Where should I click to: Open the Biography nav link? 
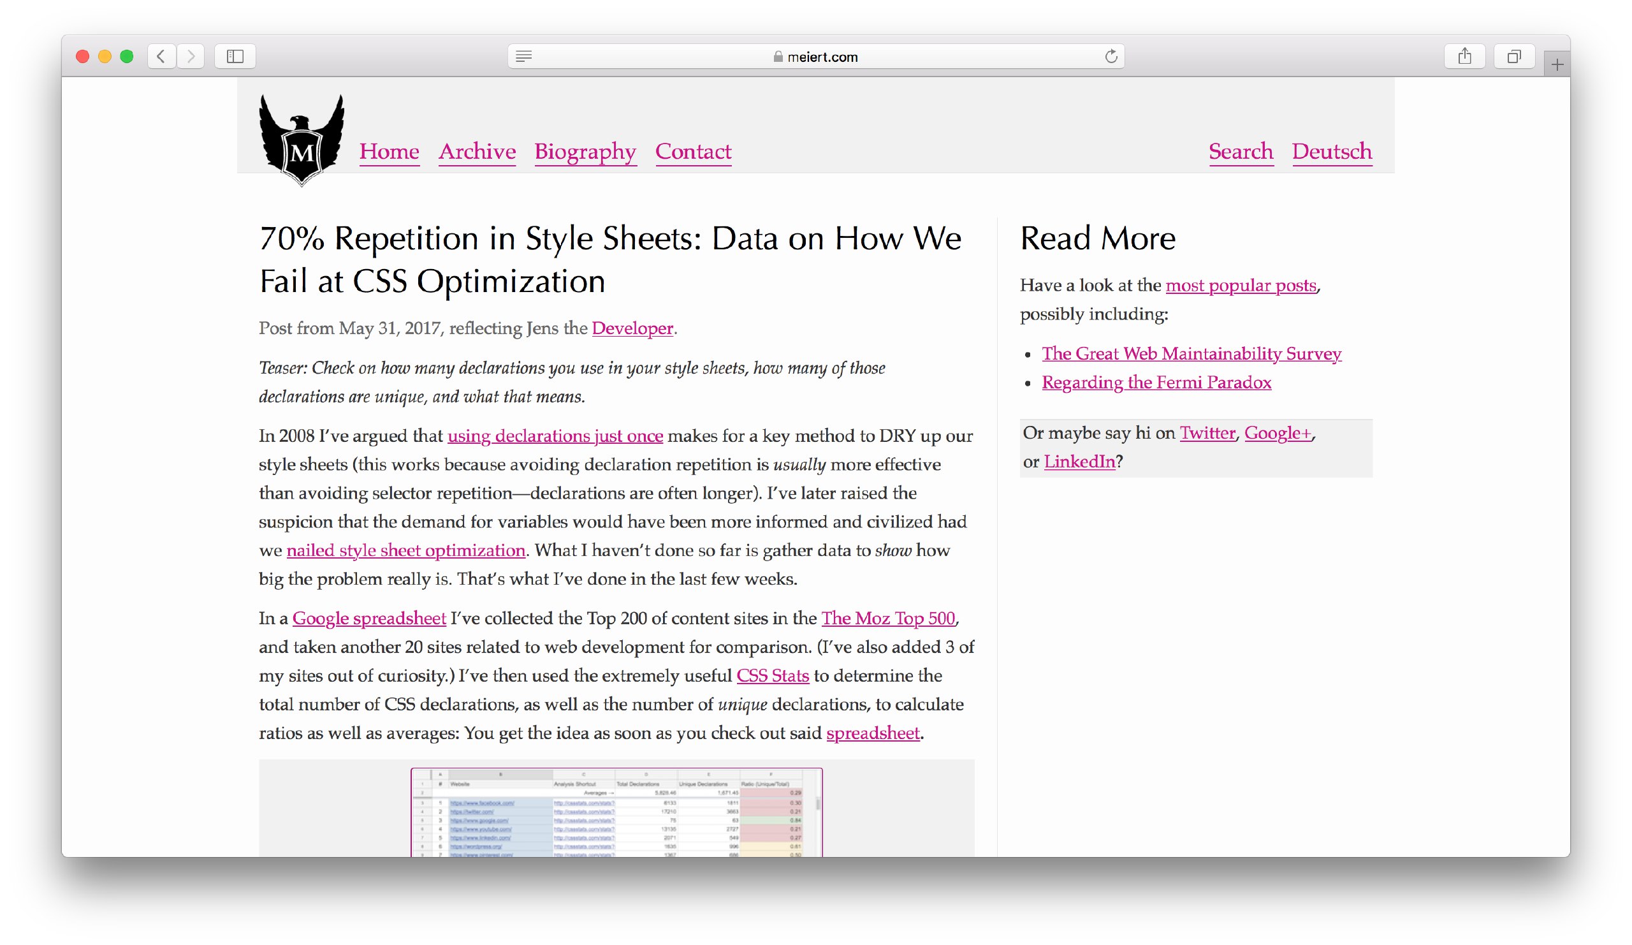point(585,152)
